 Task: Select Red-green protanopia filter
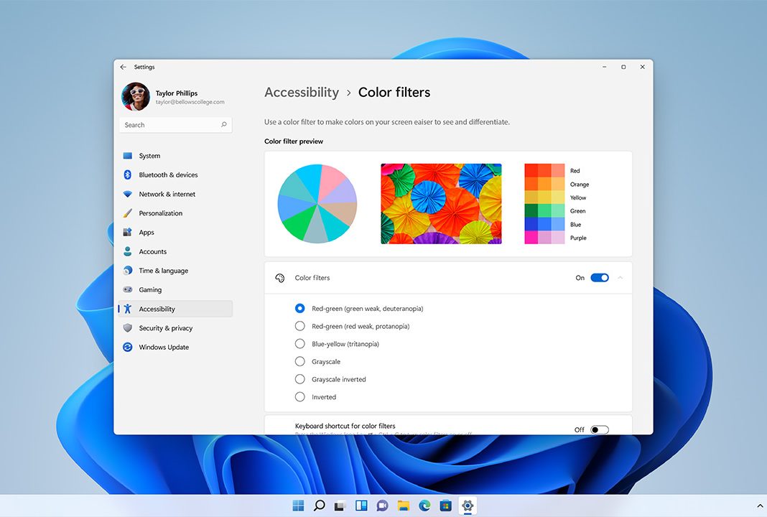300,326
